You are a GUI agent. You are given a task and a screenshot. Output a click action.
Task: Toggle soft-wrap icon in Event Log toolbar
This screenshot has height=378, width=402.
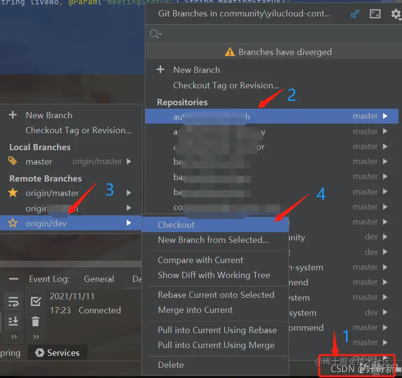14,302
